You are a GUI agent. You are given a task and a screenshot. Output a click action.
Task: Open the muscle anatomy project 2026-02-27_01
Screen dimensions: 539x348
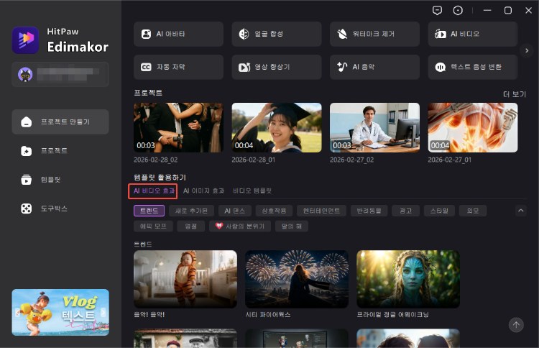[473, 127]
